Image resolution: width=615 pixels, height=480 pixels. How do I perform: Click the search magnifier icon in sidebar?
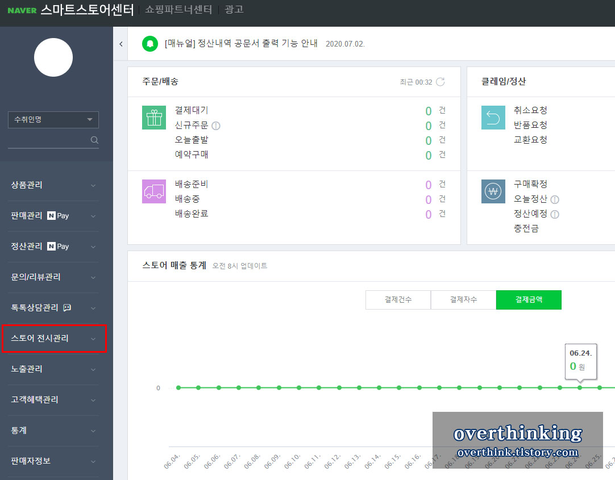click(94, 140)
